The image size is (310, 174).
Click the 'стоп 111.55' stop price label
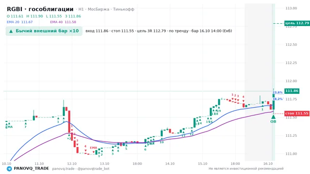[297, 114]
